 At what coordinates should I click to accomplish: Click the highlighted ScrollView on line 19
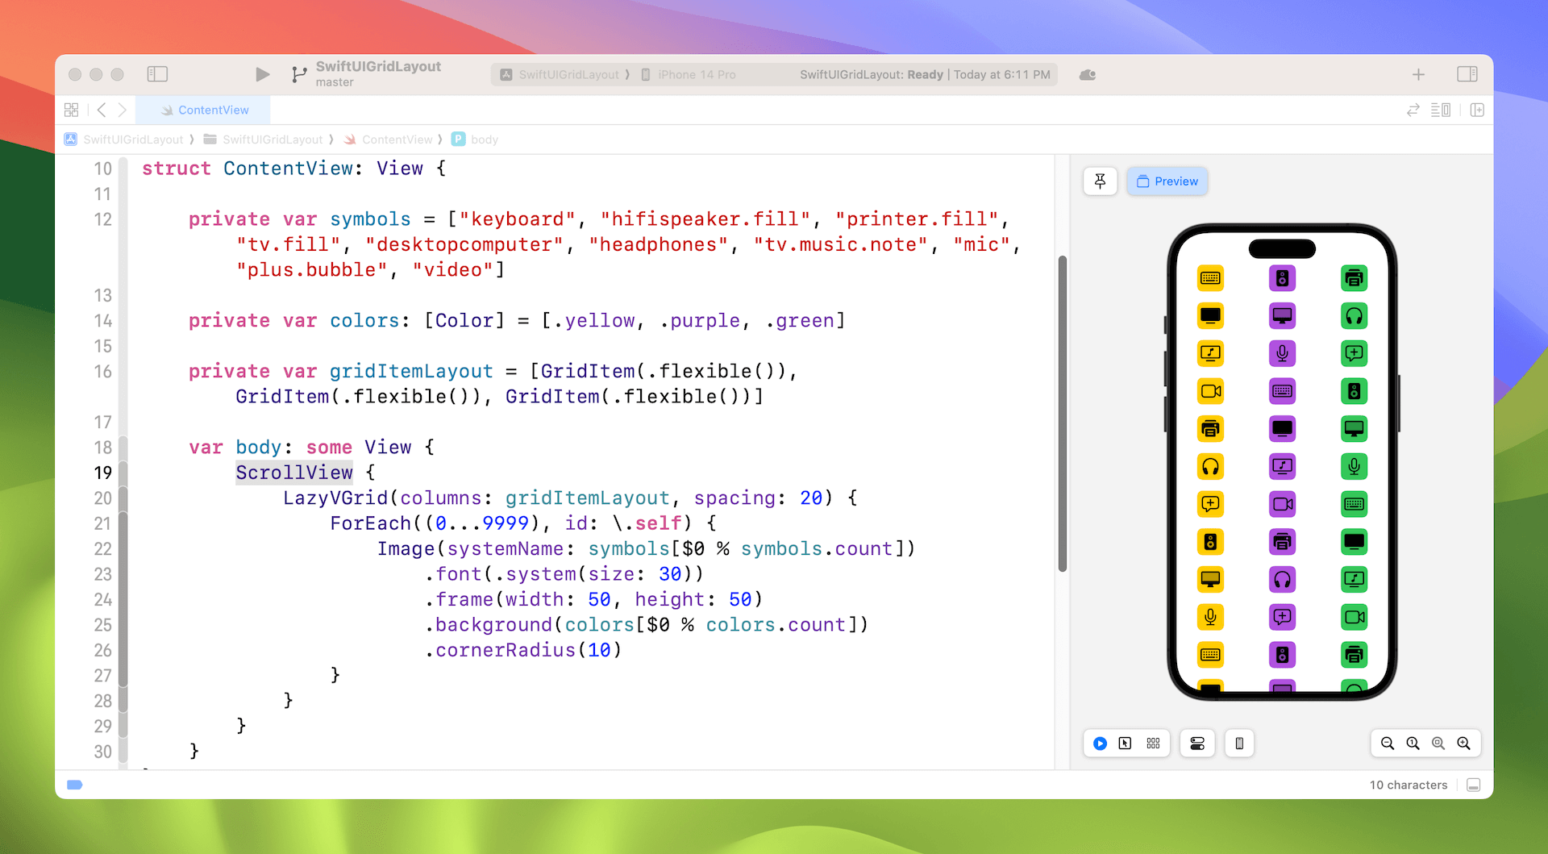point(294,473)
